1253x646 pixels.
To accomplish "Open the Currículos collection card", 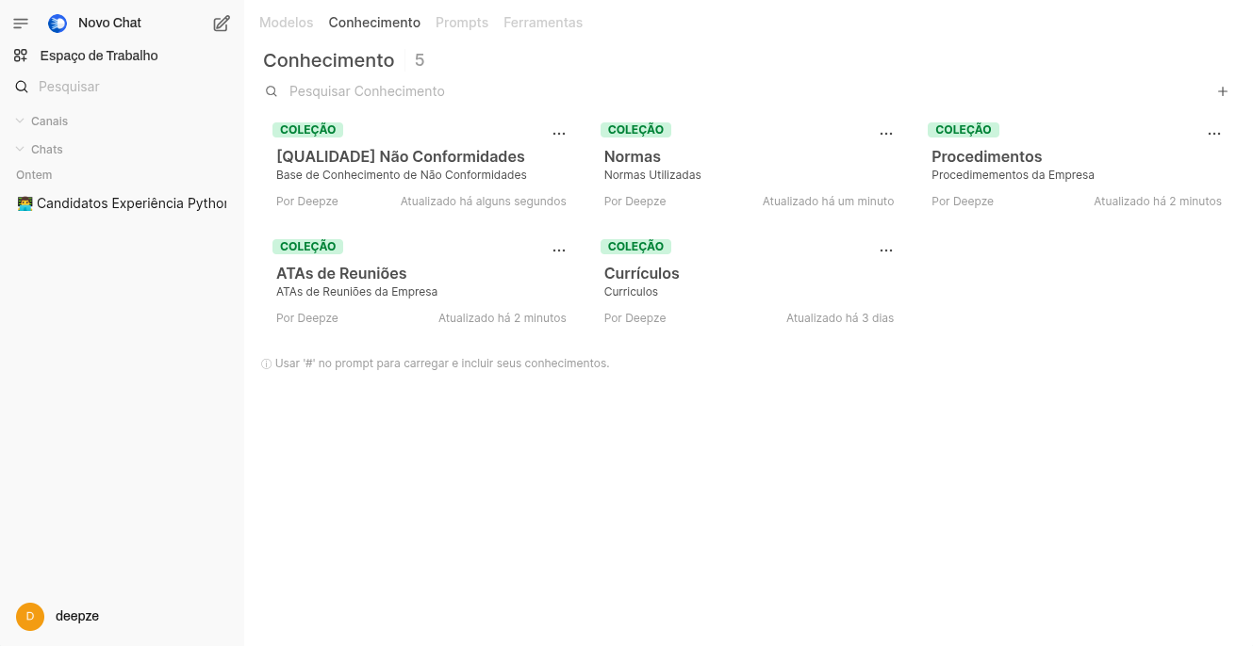I will coord(641,274).
